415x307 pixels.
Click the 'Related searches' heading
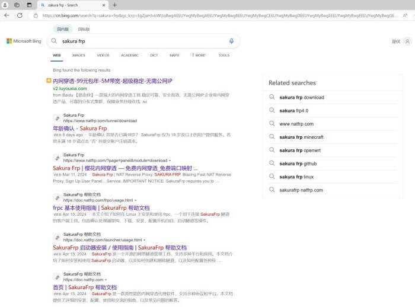pyautogui.click(x=292, y=83)
